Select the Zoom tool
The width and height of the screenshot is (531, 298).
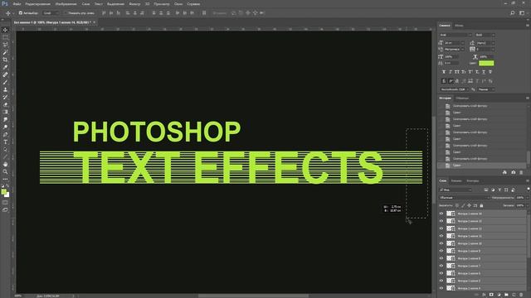coord(5,171)
